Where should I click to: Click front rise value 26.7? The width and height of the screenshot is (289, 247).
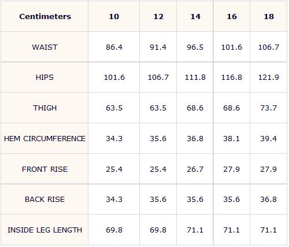[195, 169]
